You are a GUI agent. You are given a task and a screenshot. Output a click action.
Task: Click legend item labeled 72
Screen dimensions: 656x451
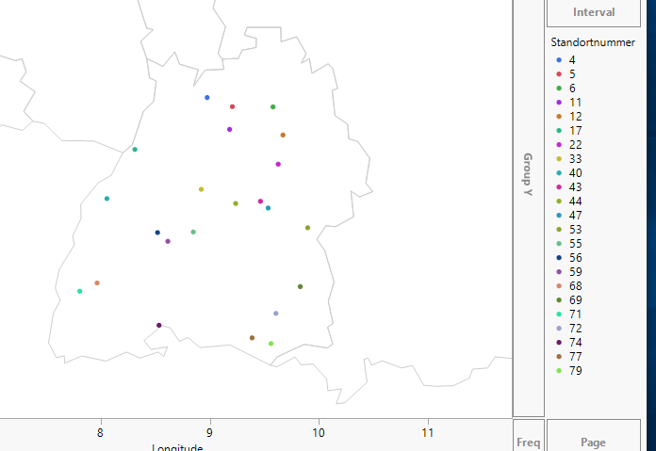pyautogui.click(x=568, y=329)
